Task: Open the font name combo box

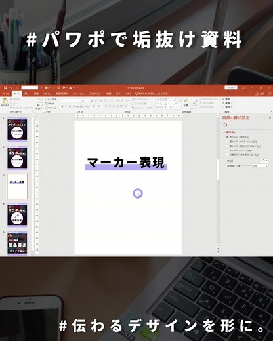Action: pos(70,101)
